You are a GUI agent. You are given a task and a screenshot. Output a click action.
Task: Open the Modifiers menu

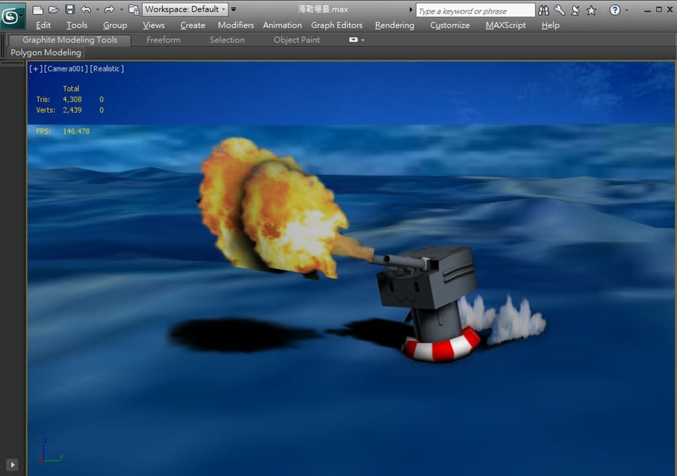point(235,25)
